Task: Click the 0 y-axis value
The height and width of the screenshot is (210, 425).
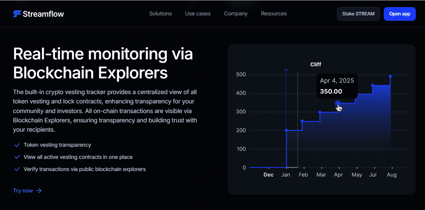Action: click(x=244, y=168)
